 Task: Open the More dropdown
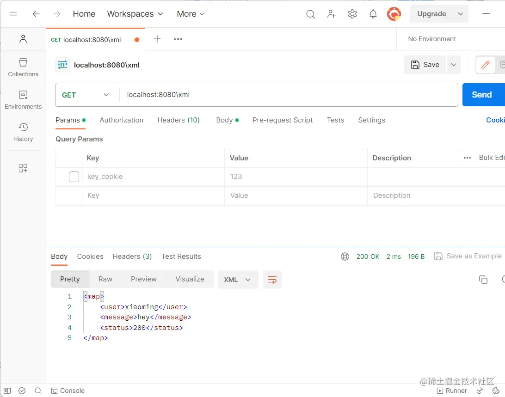pyautogui.click(x=191, y=14)
